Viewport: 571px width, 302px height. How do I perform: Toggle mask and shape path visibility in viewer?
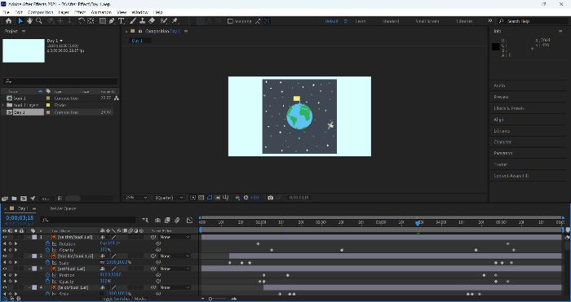(210, 198)
